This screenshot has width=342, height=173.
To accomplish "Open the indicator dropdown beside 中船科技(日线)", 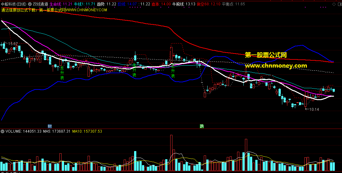I will tap(30, 4).
